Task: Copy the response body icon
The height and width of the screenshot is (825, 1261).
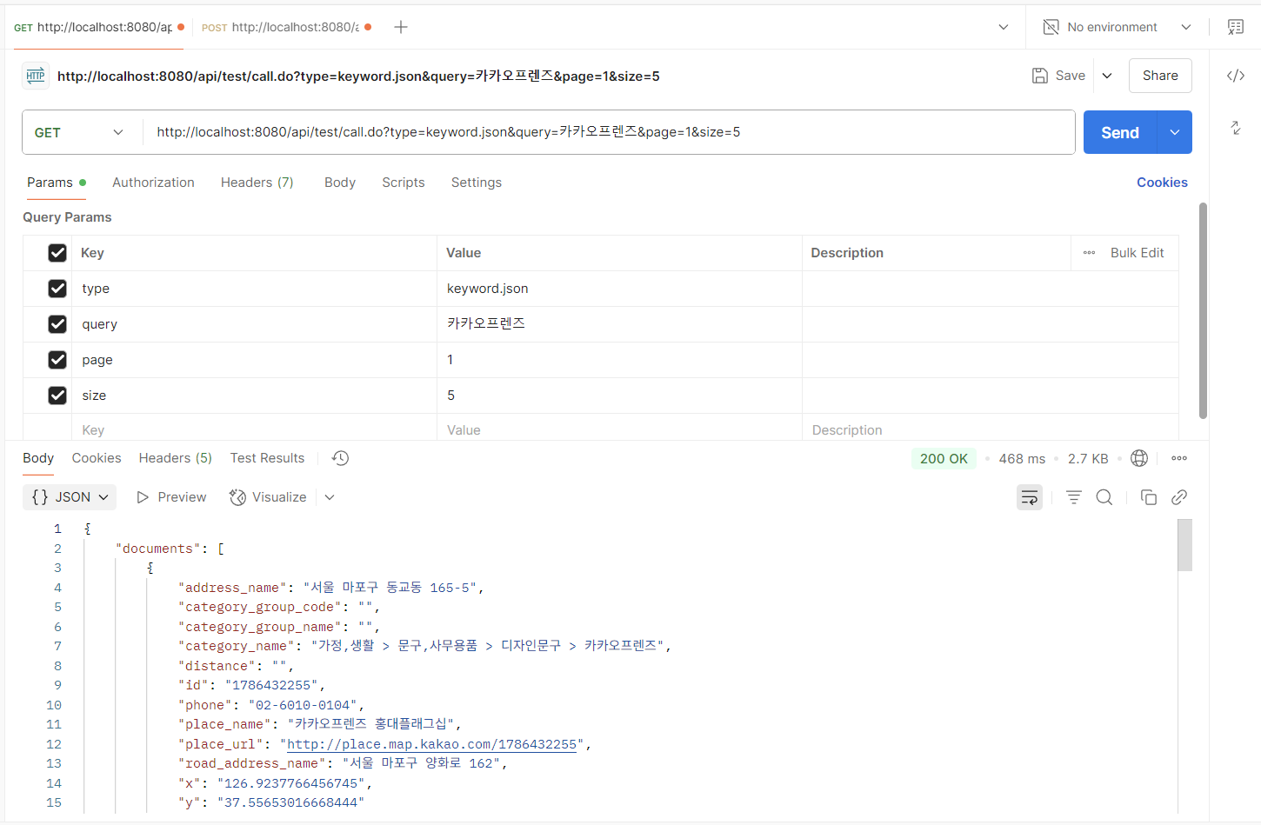Action: [x=1149, y=497]
